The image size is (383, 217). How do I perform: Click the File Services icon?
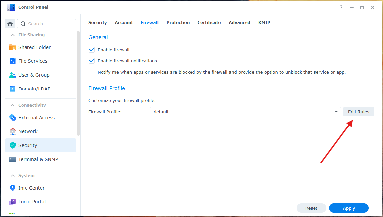coord(13,61)
